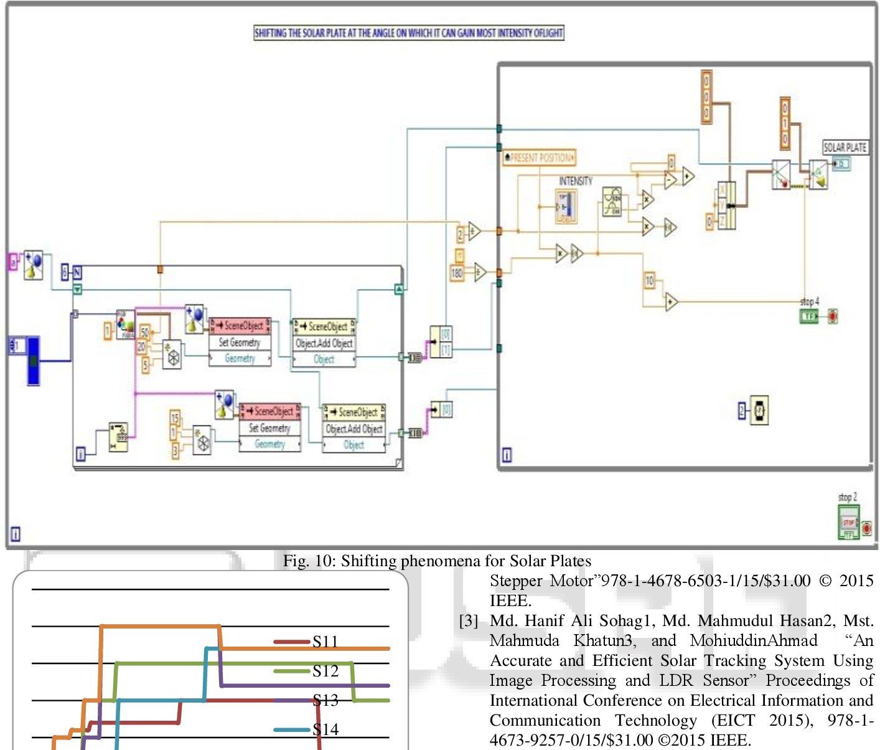Click the numeric constant 50
The height and width of the screenshot is (750, 880).
pyautogui.click(x=145, y=332)
